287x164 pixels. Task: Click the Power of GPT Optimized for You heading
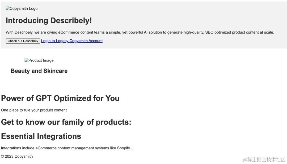click(60, 98)
